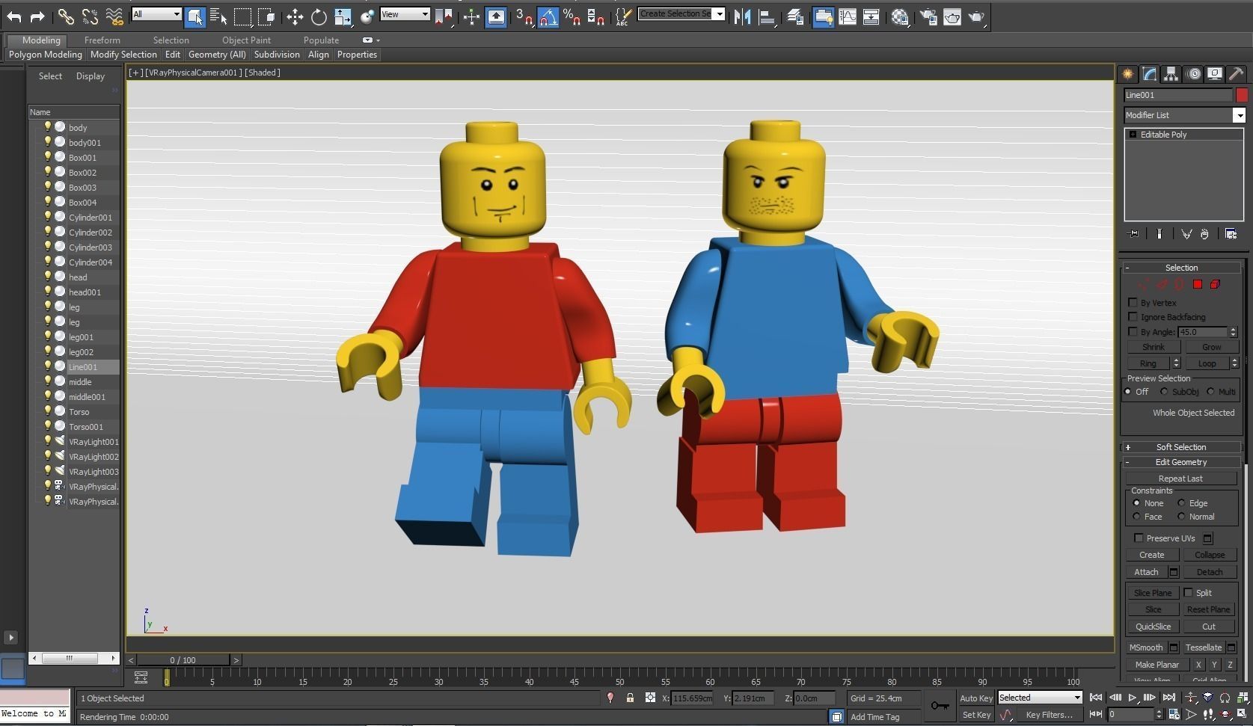Select the Rotate tool
The height and width of the screenshot is (726, 1253).
click(319, 16)
